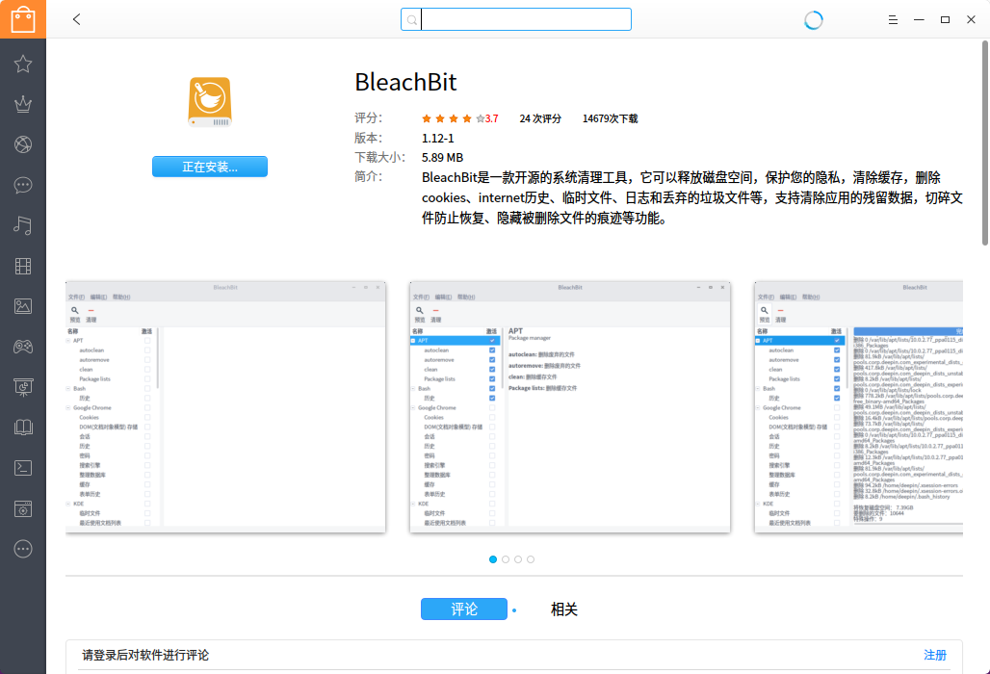Browse the music apps category
Screen dimensions: 990x674
tap(23, 225)
